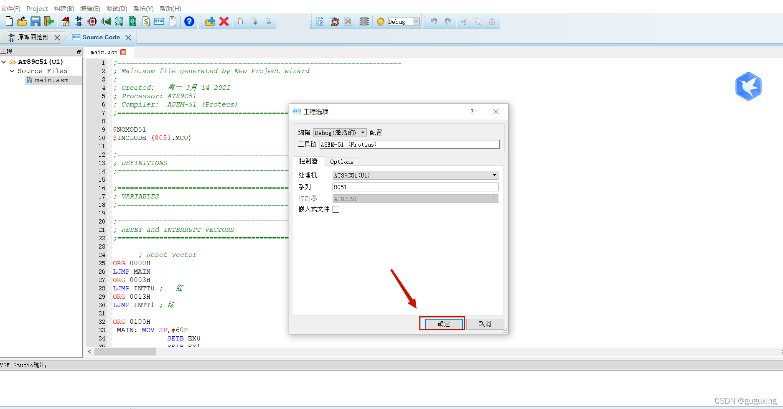Collapse the Source Files tree node

(x=12, y=71)
